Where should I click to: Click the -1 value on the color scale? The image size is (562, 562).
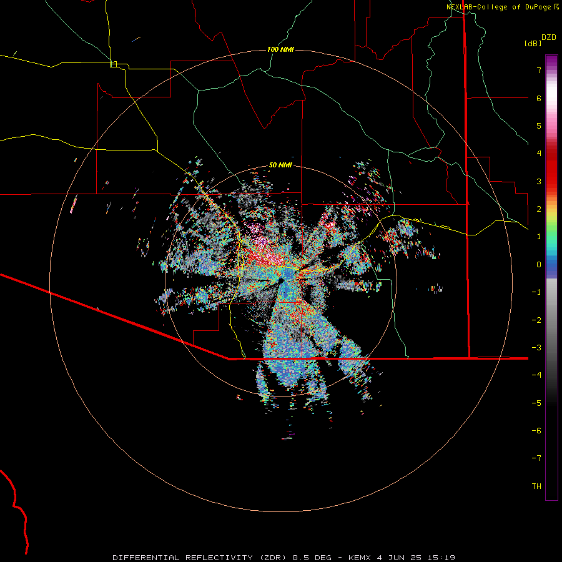(536, 292)
